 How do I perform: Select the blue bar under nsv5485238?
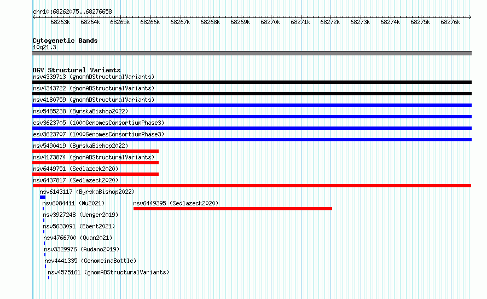pos(252,117)
